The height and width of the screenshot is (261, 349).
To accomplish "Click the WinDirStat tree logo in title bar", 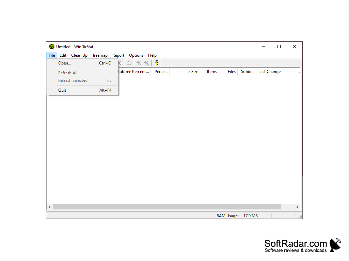I will [52, 46].
